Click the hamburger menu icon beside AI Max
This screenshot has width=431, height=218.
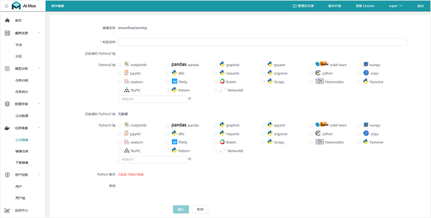6,6
